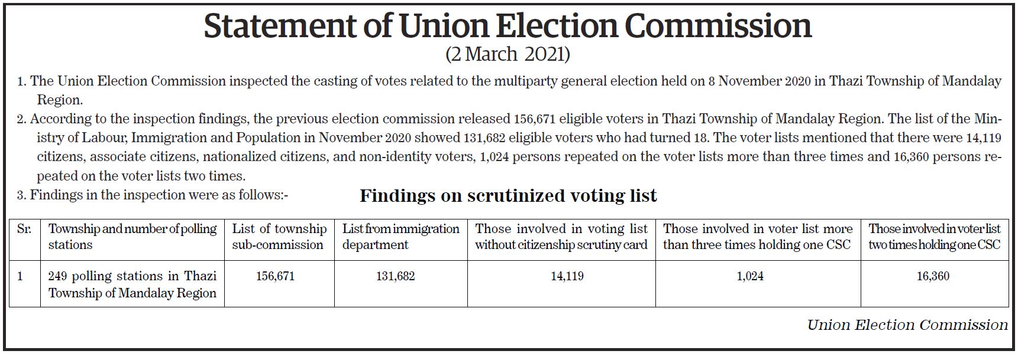Click the table cell showing 16,360
Screen dimensions: 1018x354
click(x=933, y=276)
